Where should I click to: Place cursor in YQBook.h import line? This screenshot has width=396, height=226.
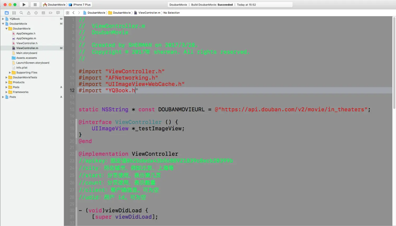click(108, 90)
